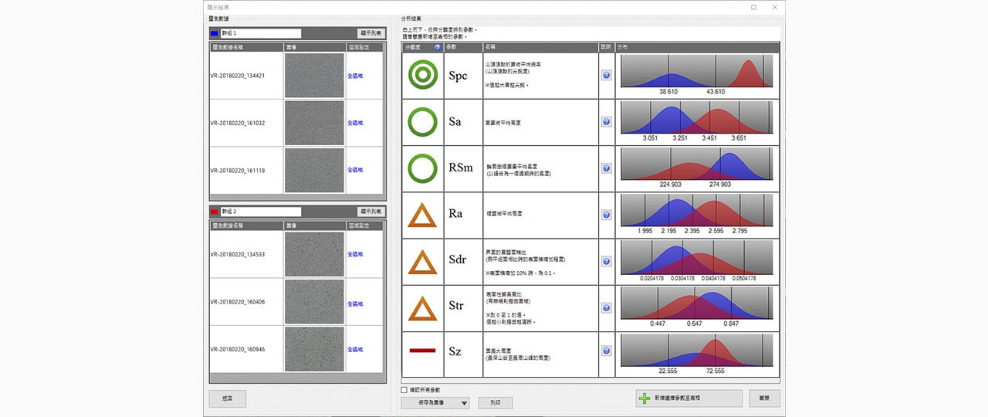Image resolution: width=988 pixels, height=417 pixels.
Task: Click the 全區域 link for VR-20180220_134421
Action: [x=355, y=76]
